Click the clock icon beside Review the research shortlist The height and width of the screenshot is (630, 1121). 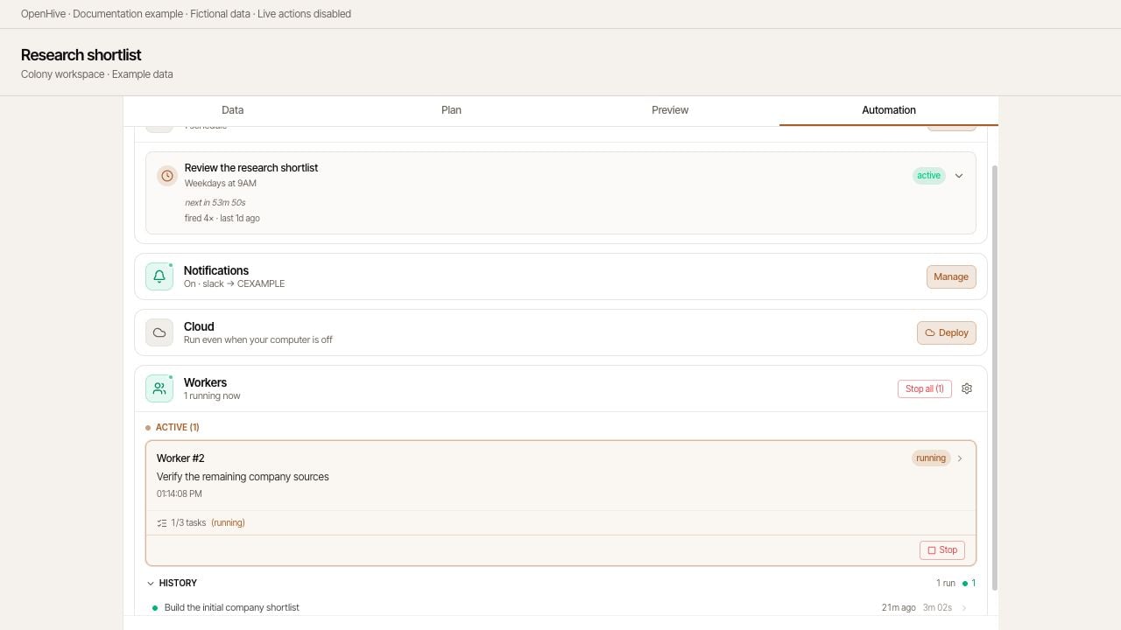(167, 176)
